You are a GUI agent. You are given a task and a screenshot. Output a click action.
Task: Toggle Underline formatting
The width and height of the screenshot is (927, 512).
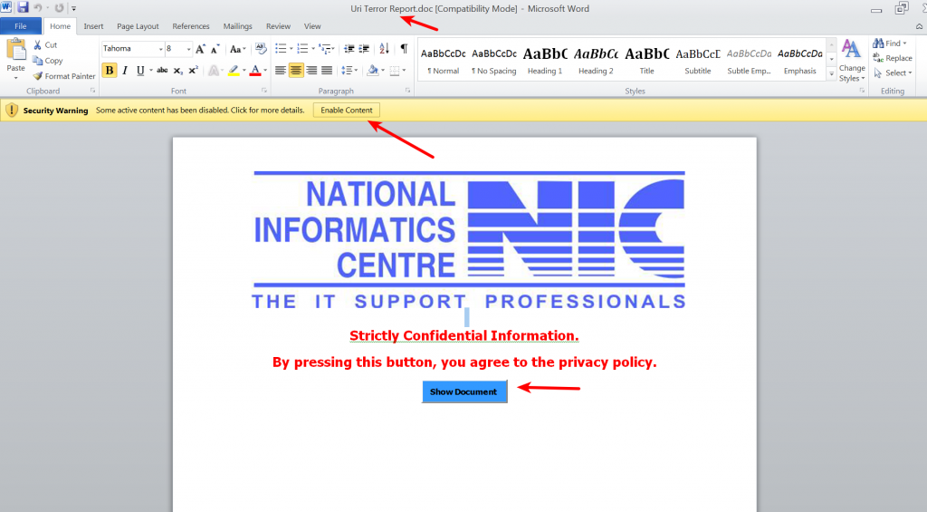pos(140,71)
